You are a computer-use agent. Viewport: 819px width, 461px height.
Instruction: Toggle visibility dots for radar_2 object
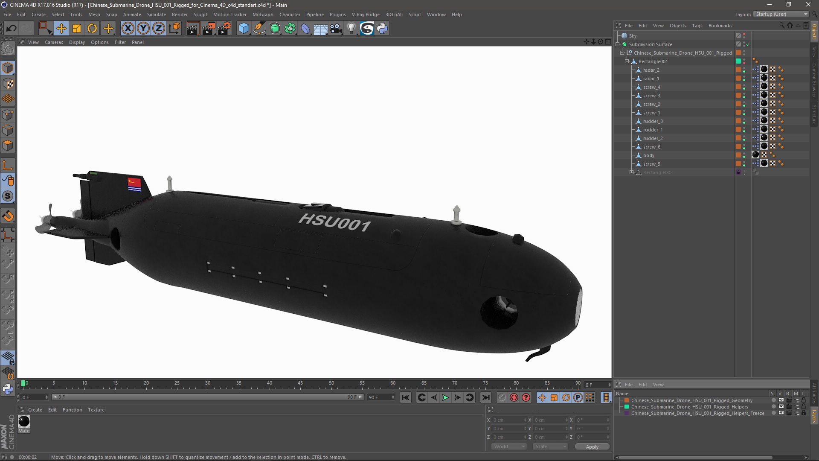tap(744, 70)
